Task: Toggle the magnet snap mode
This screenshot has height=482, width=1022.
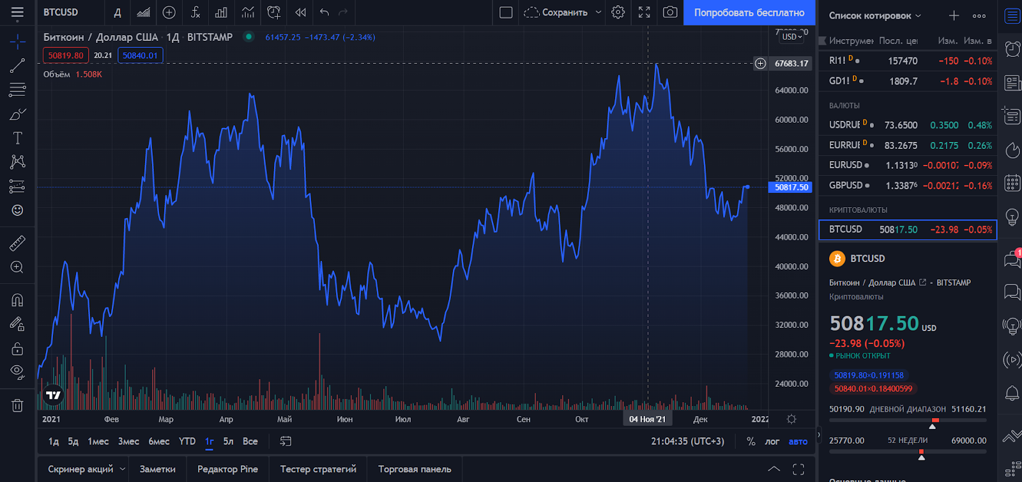Action: [17, 300]
